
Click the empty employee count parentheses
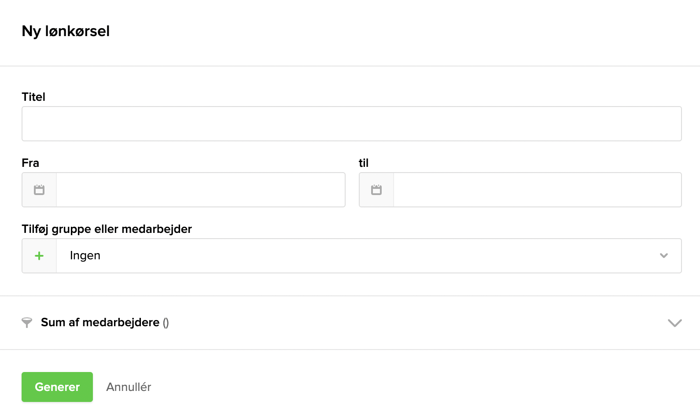pyautogui.click(x=166, y=323)
